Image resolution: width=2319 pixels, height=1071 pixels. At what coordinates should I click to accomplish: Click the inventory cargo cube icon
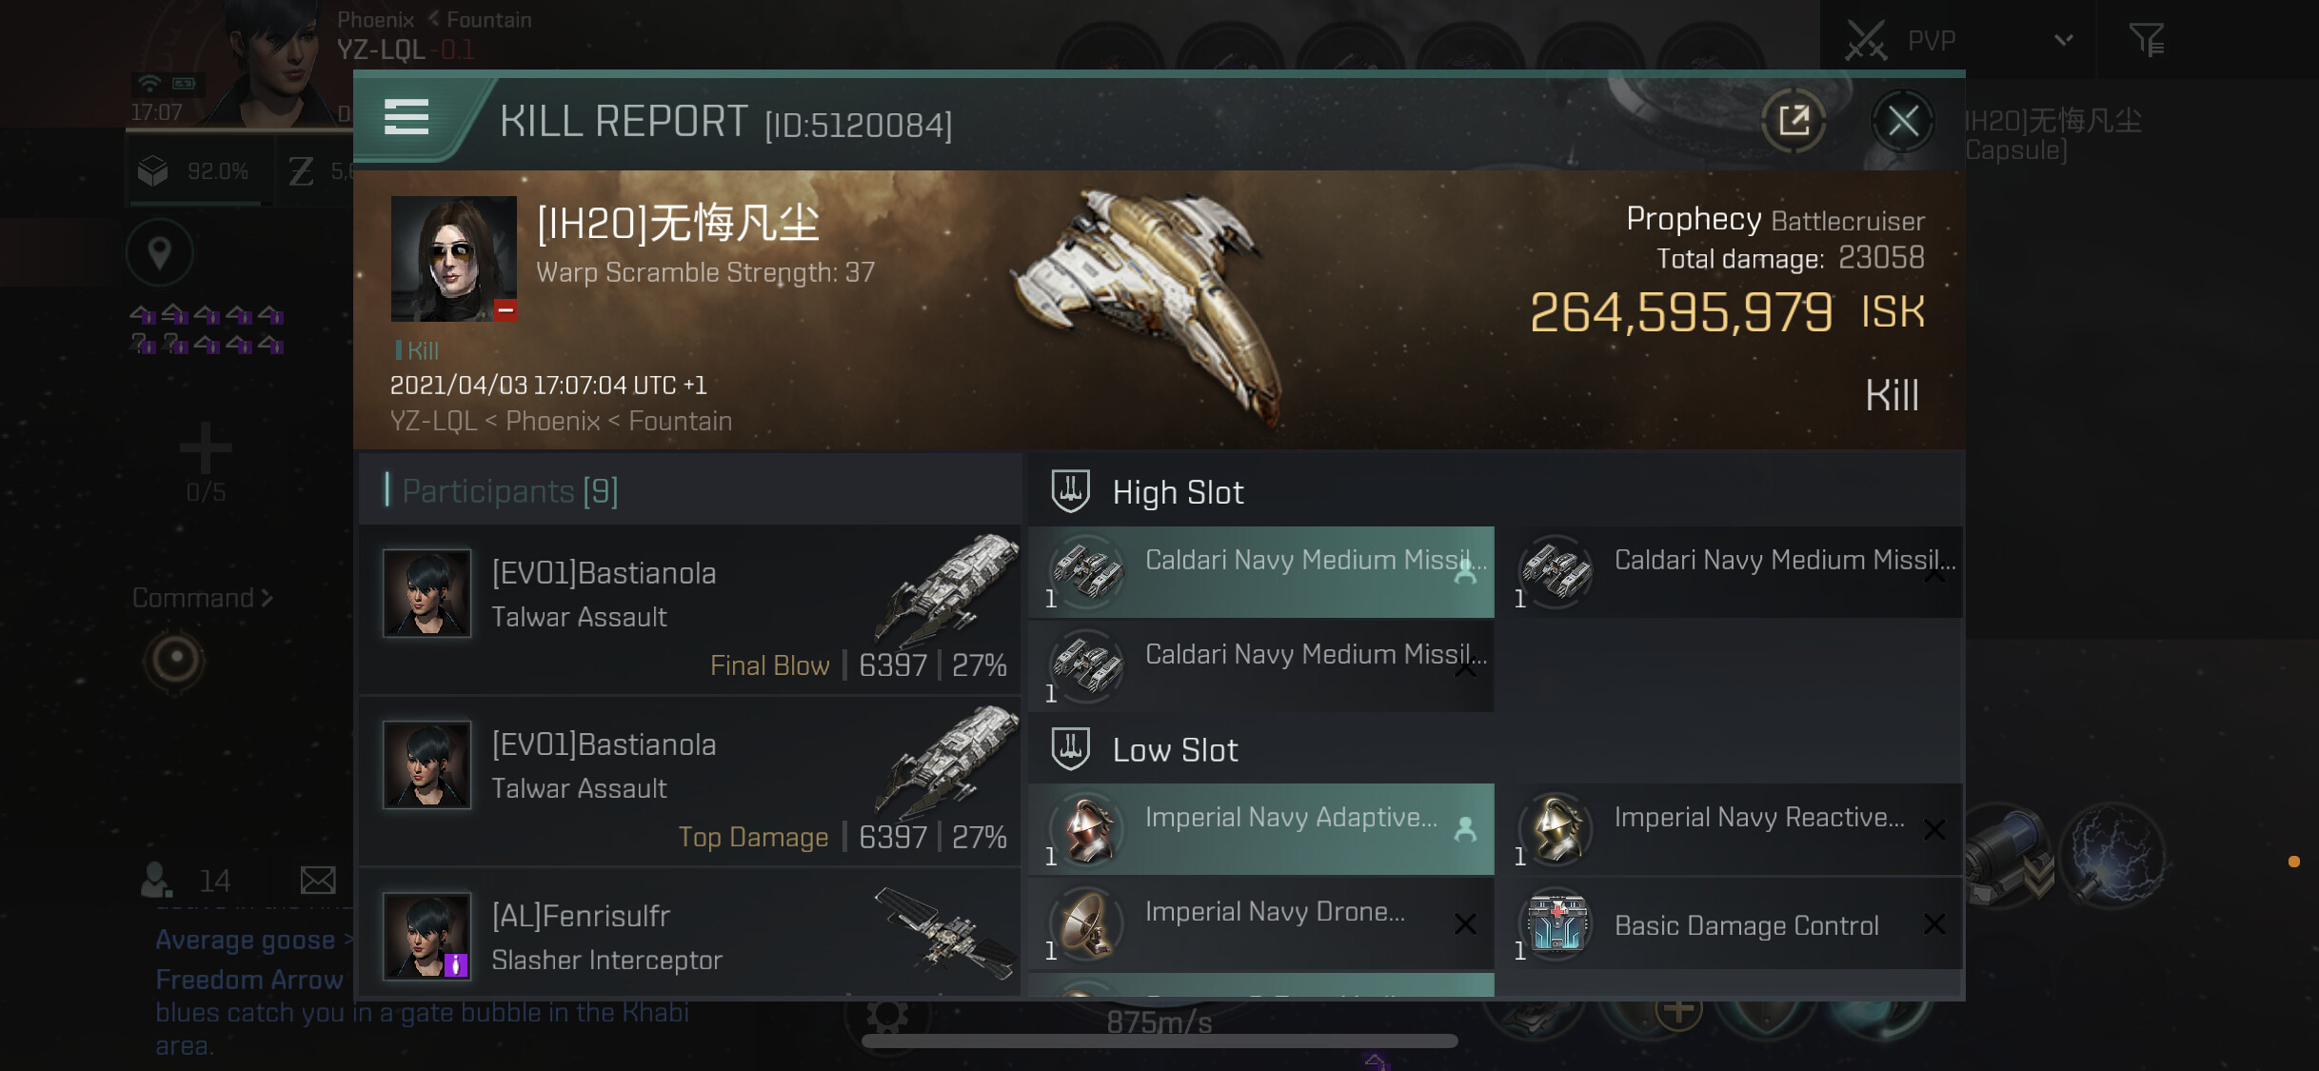pos(153,171)
